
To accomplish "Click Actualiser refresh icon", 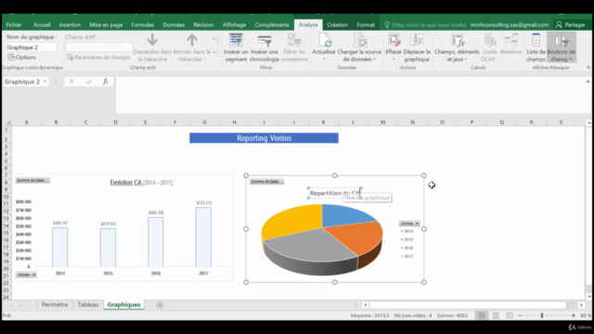I will pos(324,40).
